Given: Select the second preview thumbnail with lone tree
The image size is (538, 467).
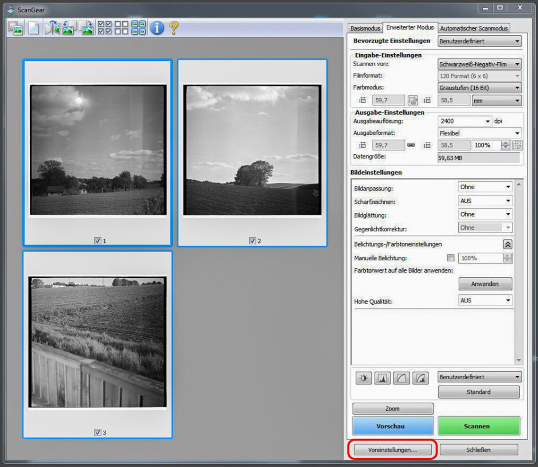Looking at the screenshot, I should click(x=252, y=150).
